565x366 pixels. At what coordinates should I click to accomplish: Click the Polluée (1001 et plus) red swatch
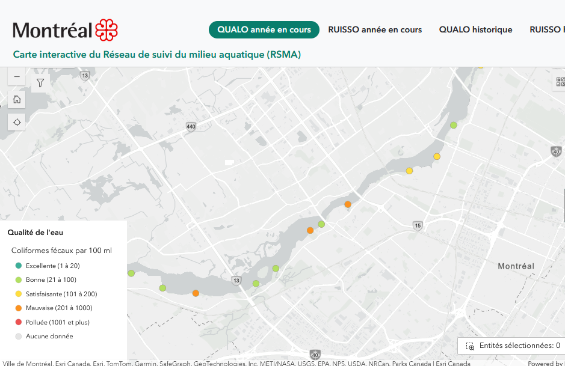pyautogui.click(x=19, y=322)
